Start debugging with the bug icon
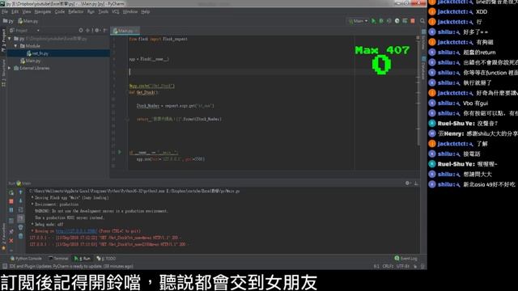 coord(381,21)
